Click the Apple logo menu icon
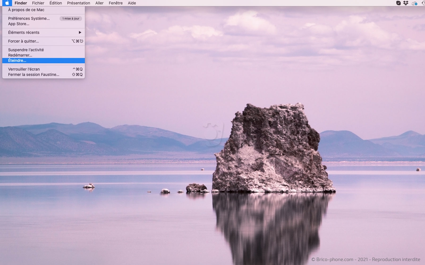Screen dimensions: 425x265 [7, 3]
